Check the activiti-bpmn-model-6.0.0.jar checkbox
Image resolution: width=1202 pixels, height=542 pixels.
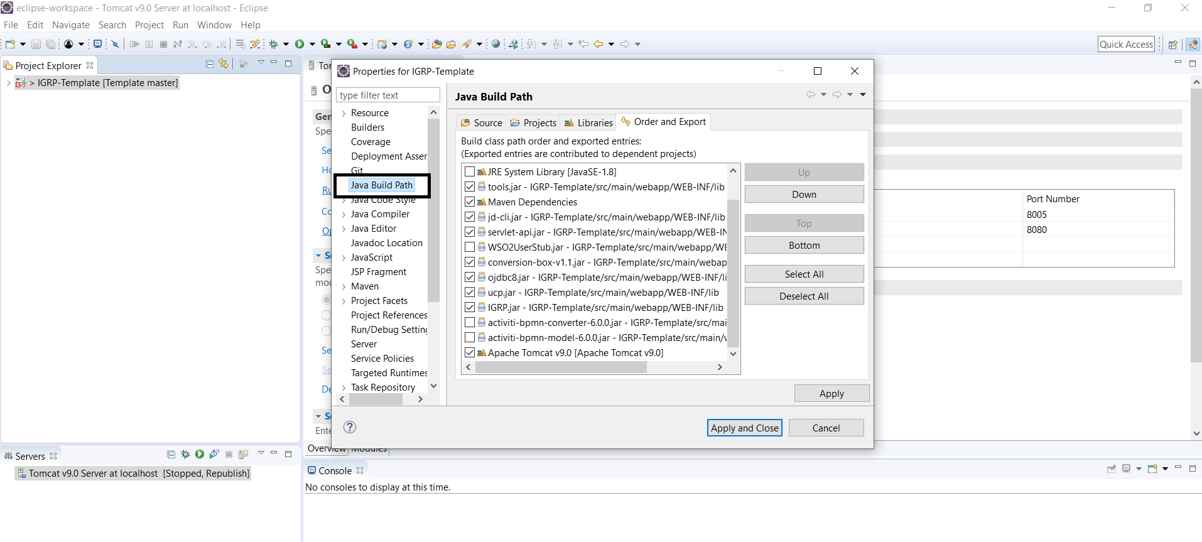click(x=470, y=337)
